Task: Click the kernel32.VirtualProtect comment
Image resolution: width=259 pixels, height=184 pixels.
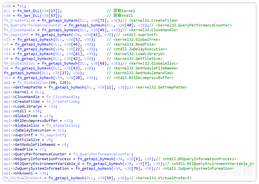Action: tap(164, 178)
